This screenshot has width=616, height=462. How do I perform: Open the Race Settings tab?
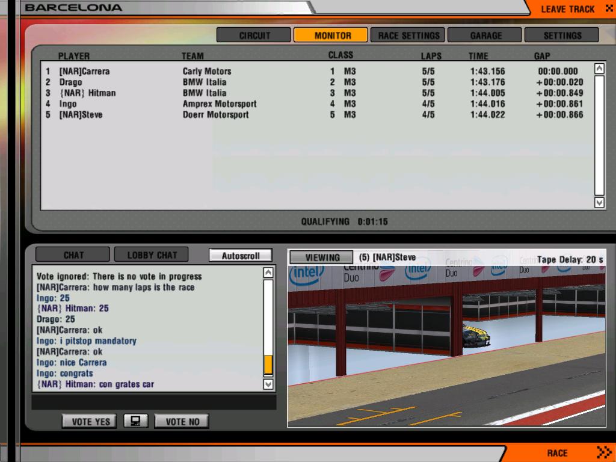408,35
